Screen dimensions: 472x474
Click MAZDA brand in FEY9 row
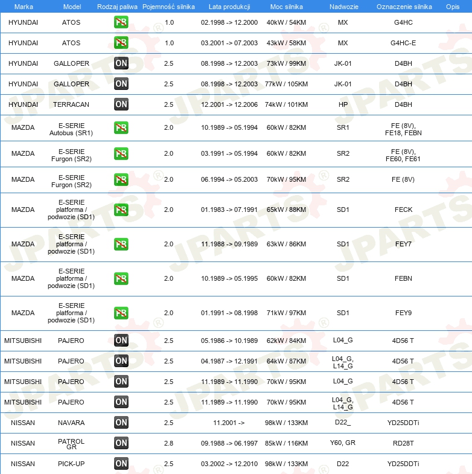pyautogui.click(x=23, y=313)
